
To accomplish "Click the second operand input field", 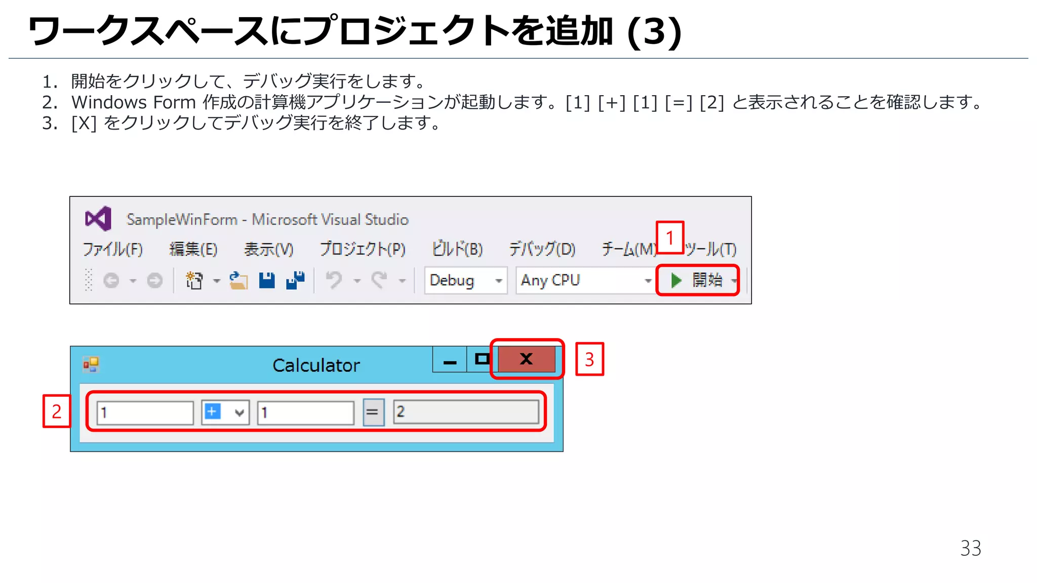I will click(305, 412).
